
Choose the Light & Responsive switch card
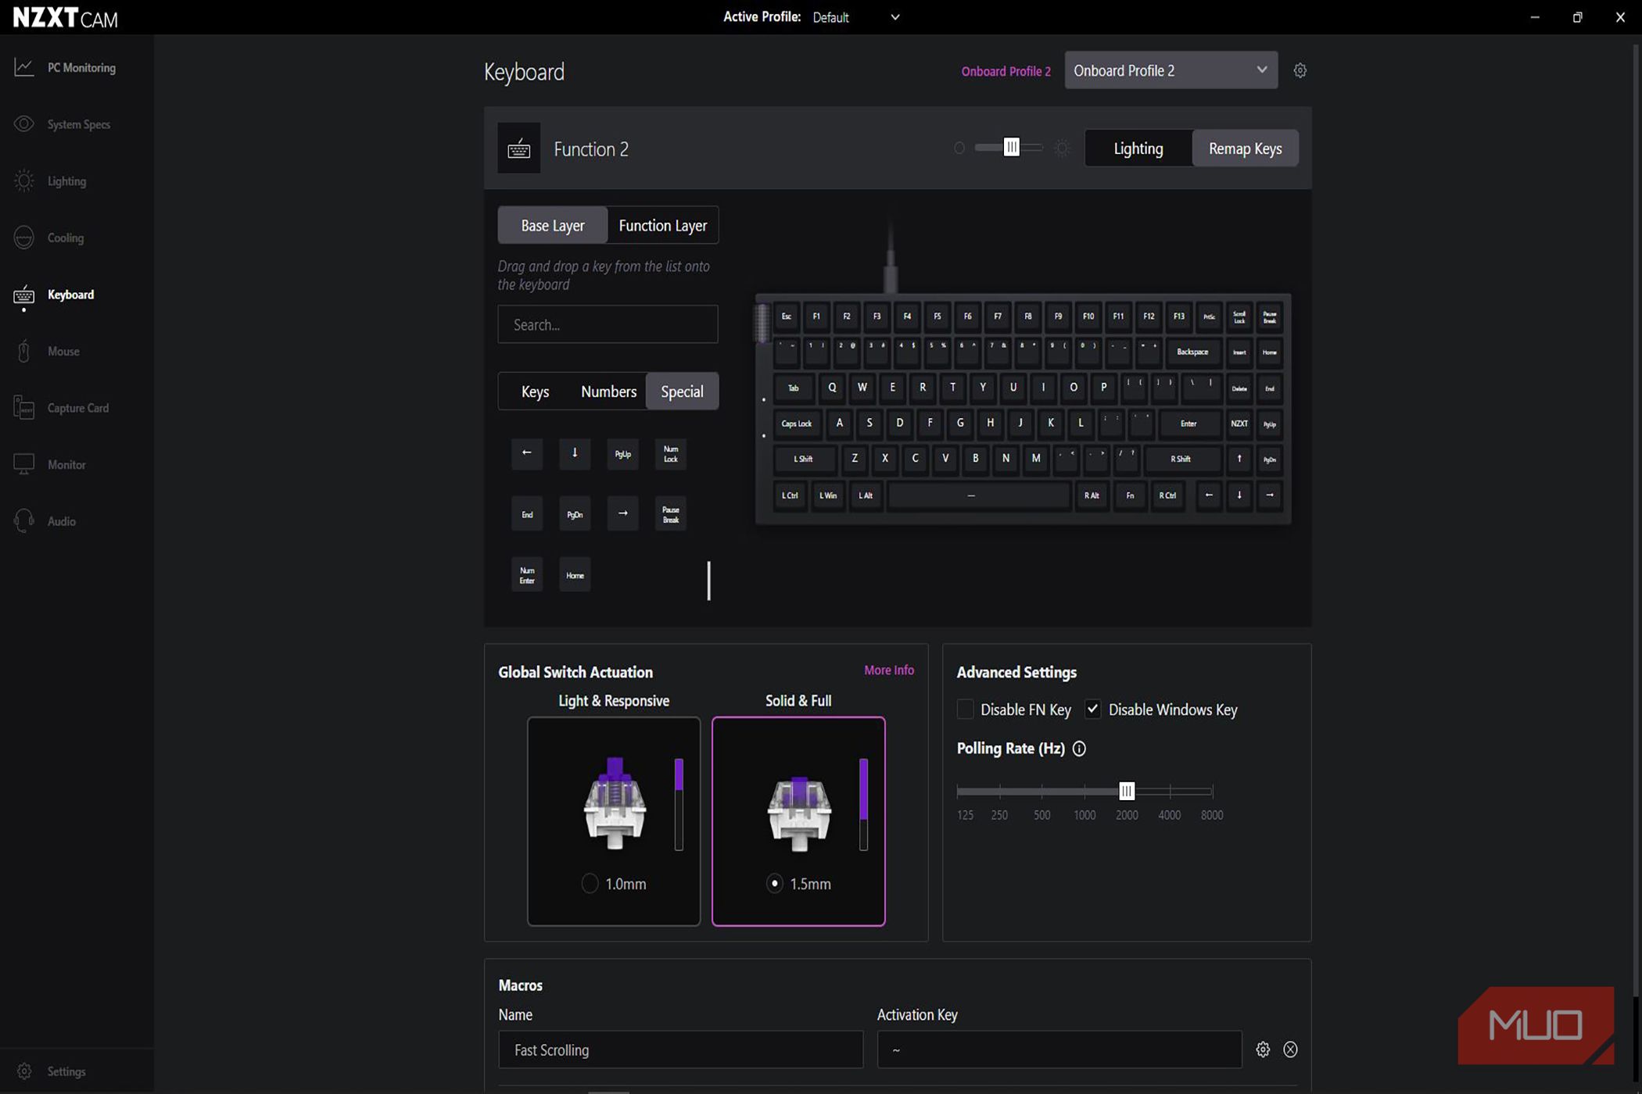pos(614,821)
